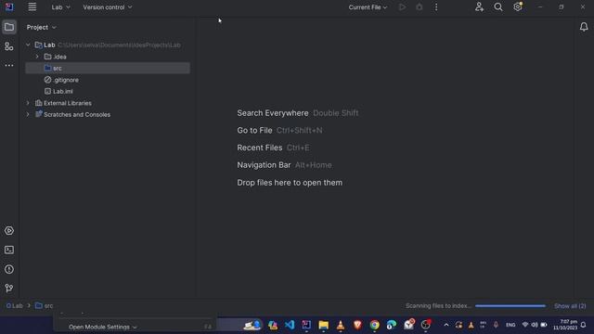Open the Lab project dropdown
The image size is (594, 334).
coord(60,7)
